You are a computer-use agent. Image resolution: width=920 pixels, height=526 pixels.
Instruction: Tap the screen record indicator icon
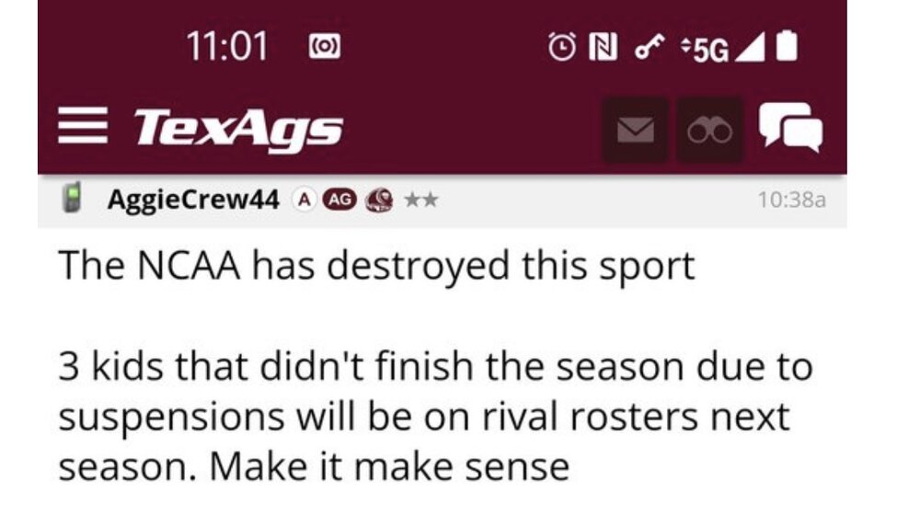(324, 47)
